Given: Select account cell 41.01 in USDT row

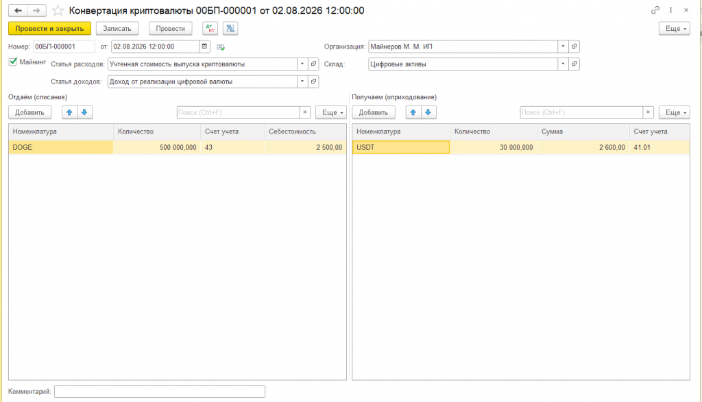Looking at the screenshot, I should 659,147.
